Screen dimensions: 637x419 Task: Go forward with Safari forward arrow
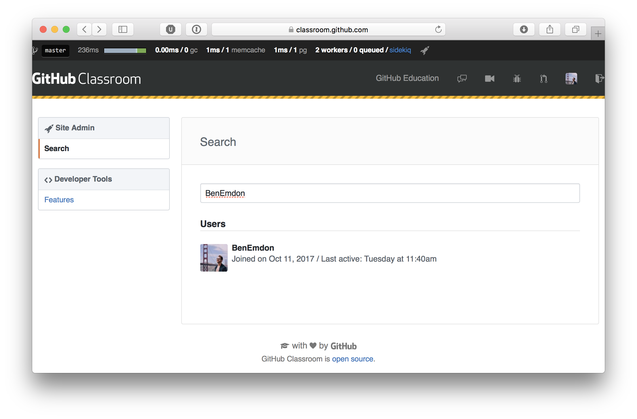coord(99,29)
